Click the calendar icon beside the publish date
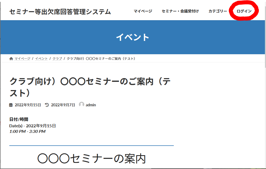 click(11, 105)
